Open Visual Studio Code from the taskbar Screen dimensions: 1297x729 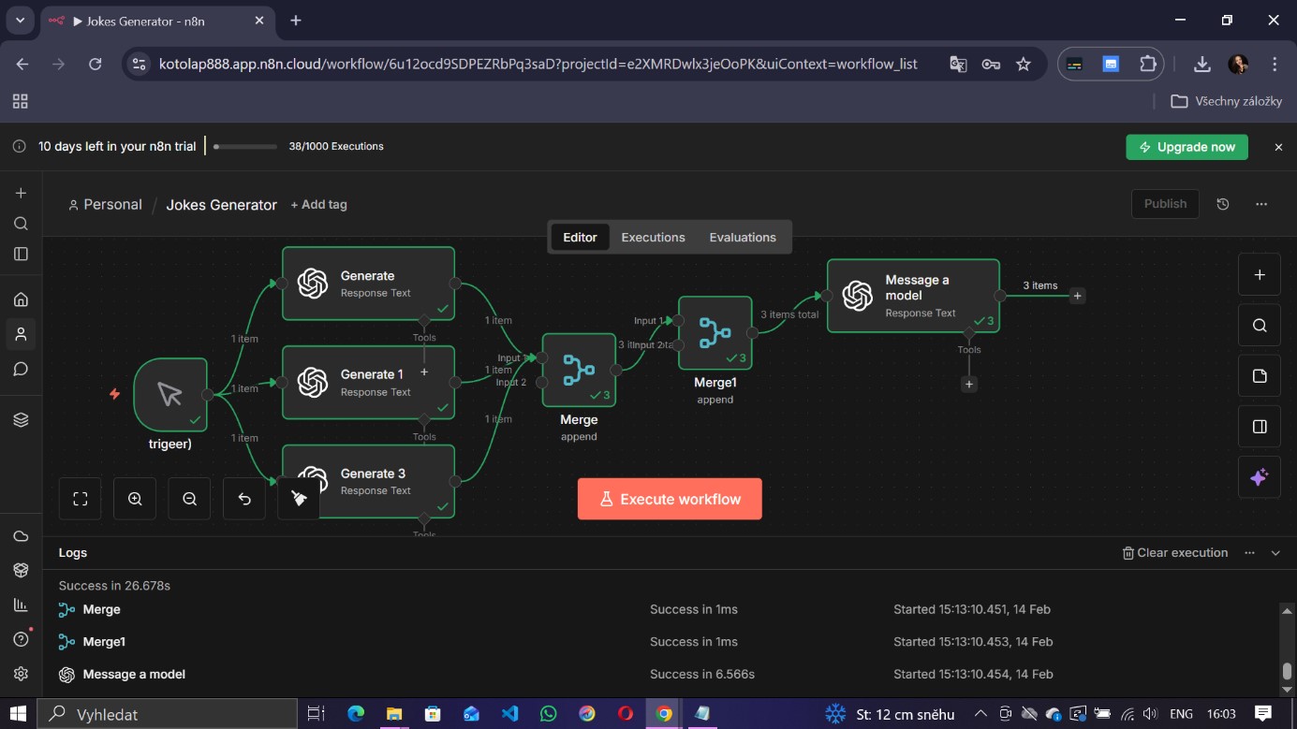pyautogui.click(x=509, y=714)
